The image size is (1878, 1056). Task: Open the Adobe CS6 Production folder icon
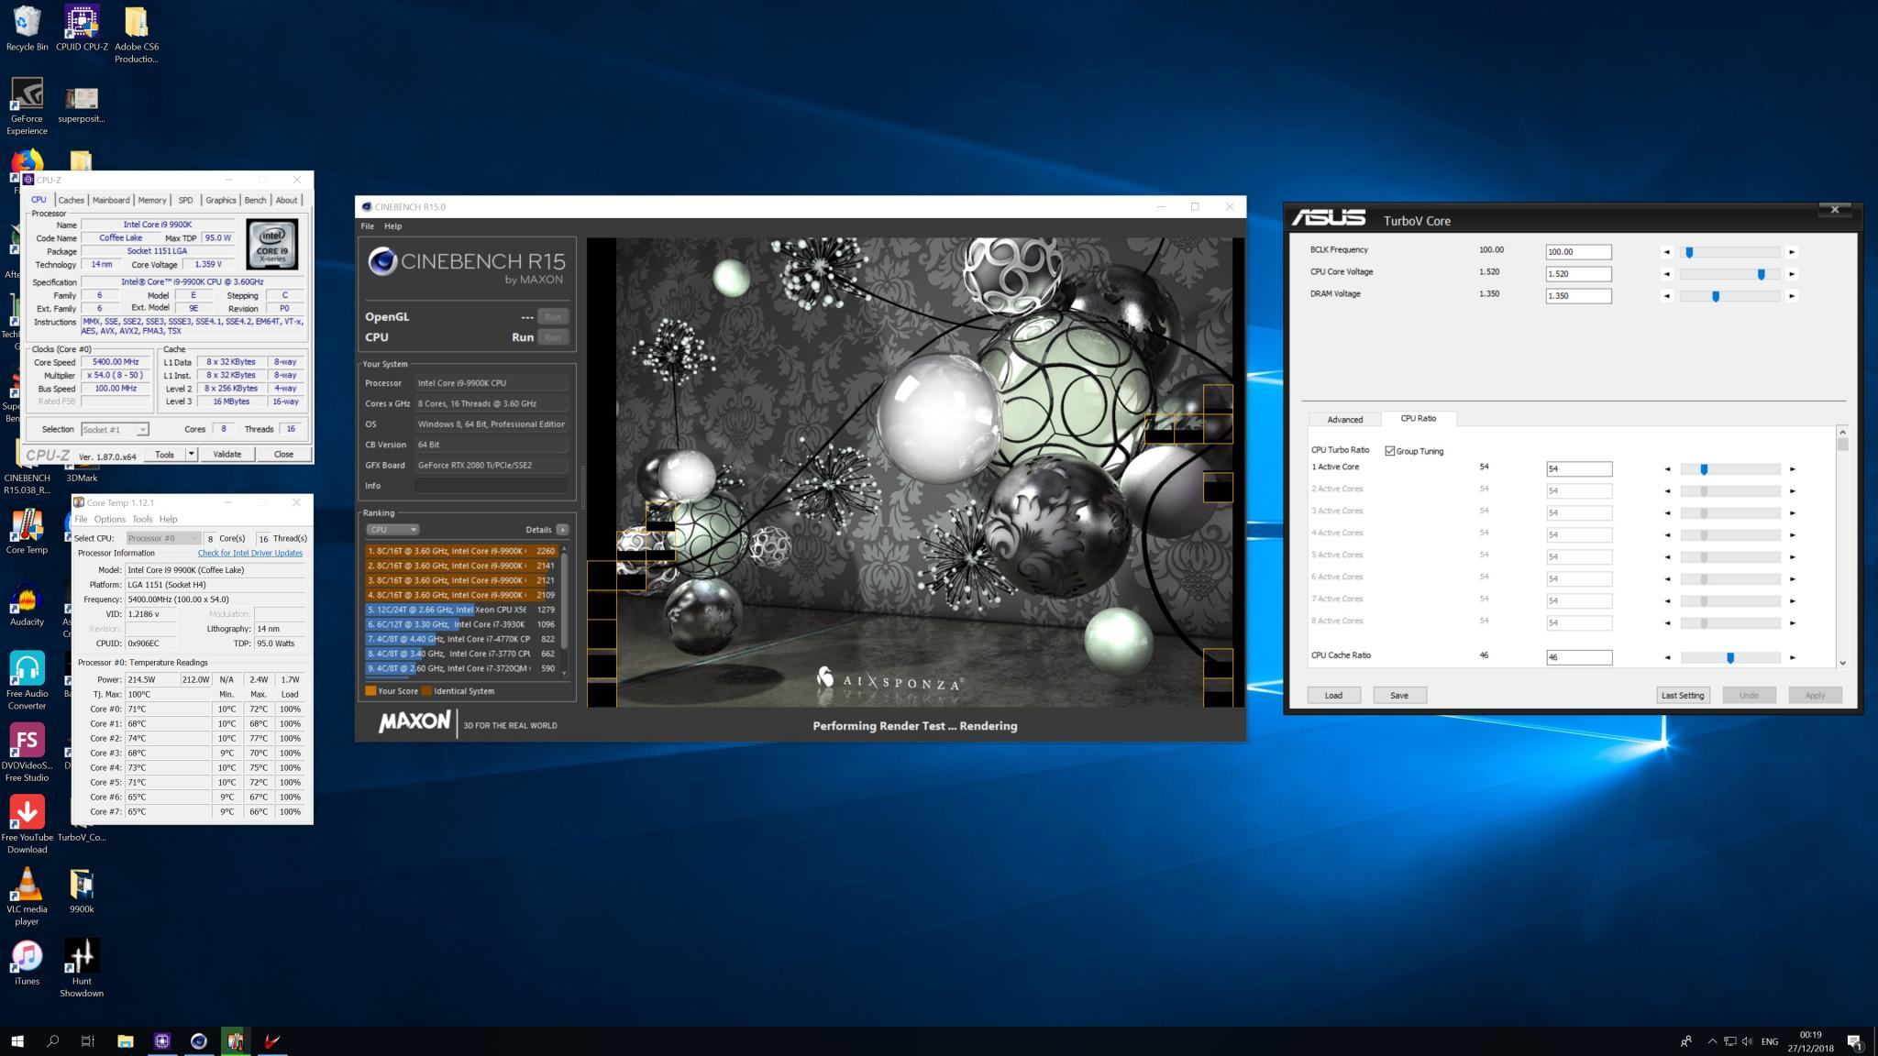coord(136,34)
